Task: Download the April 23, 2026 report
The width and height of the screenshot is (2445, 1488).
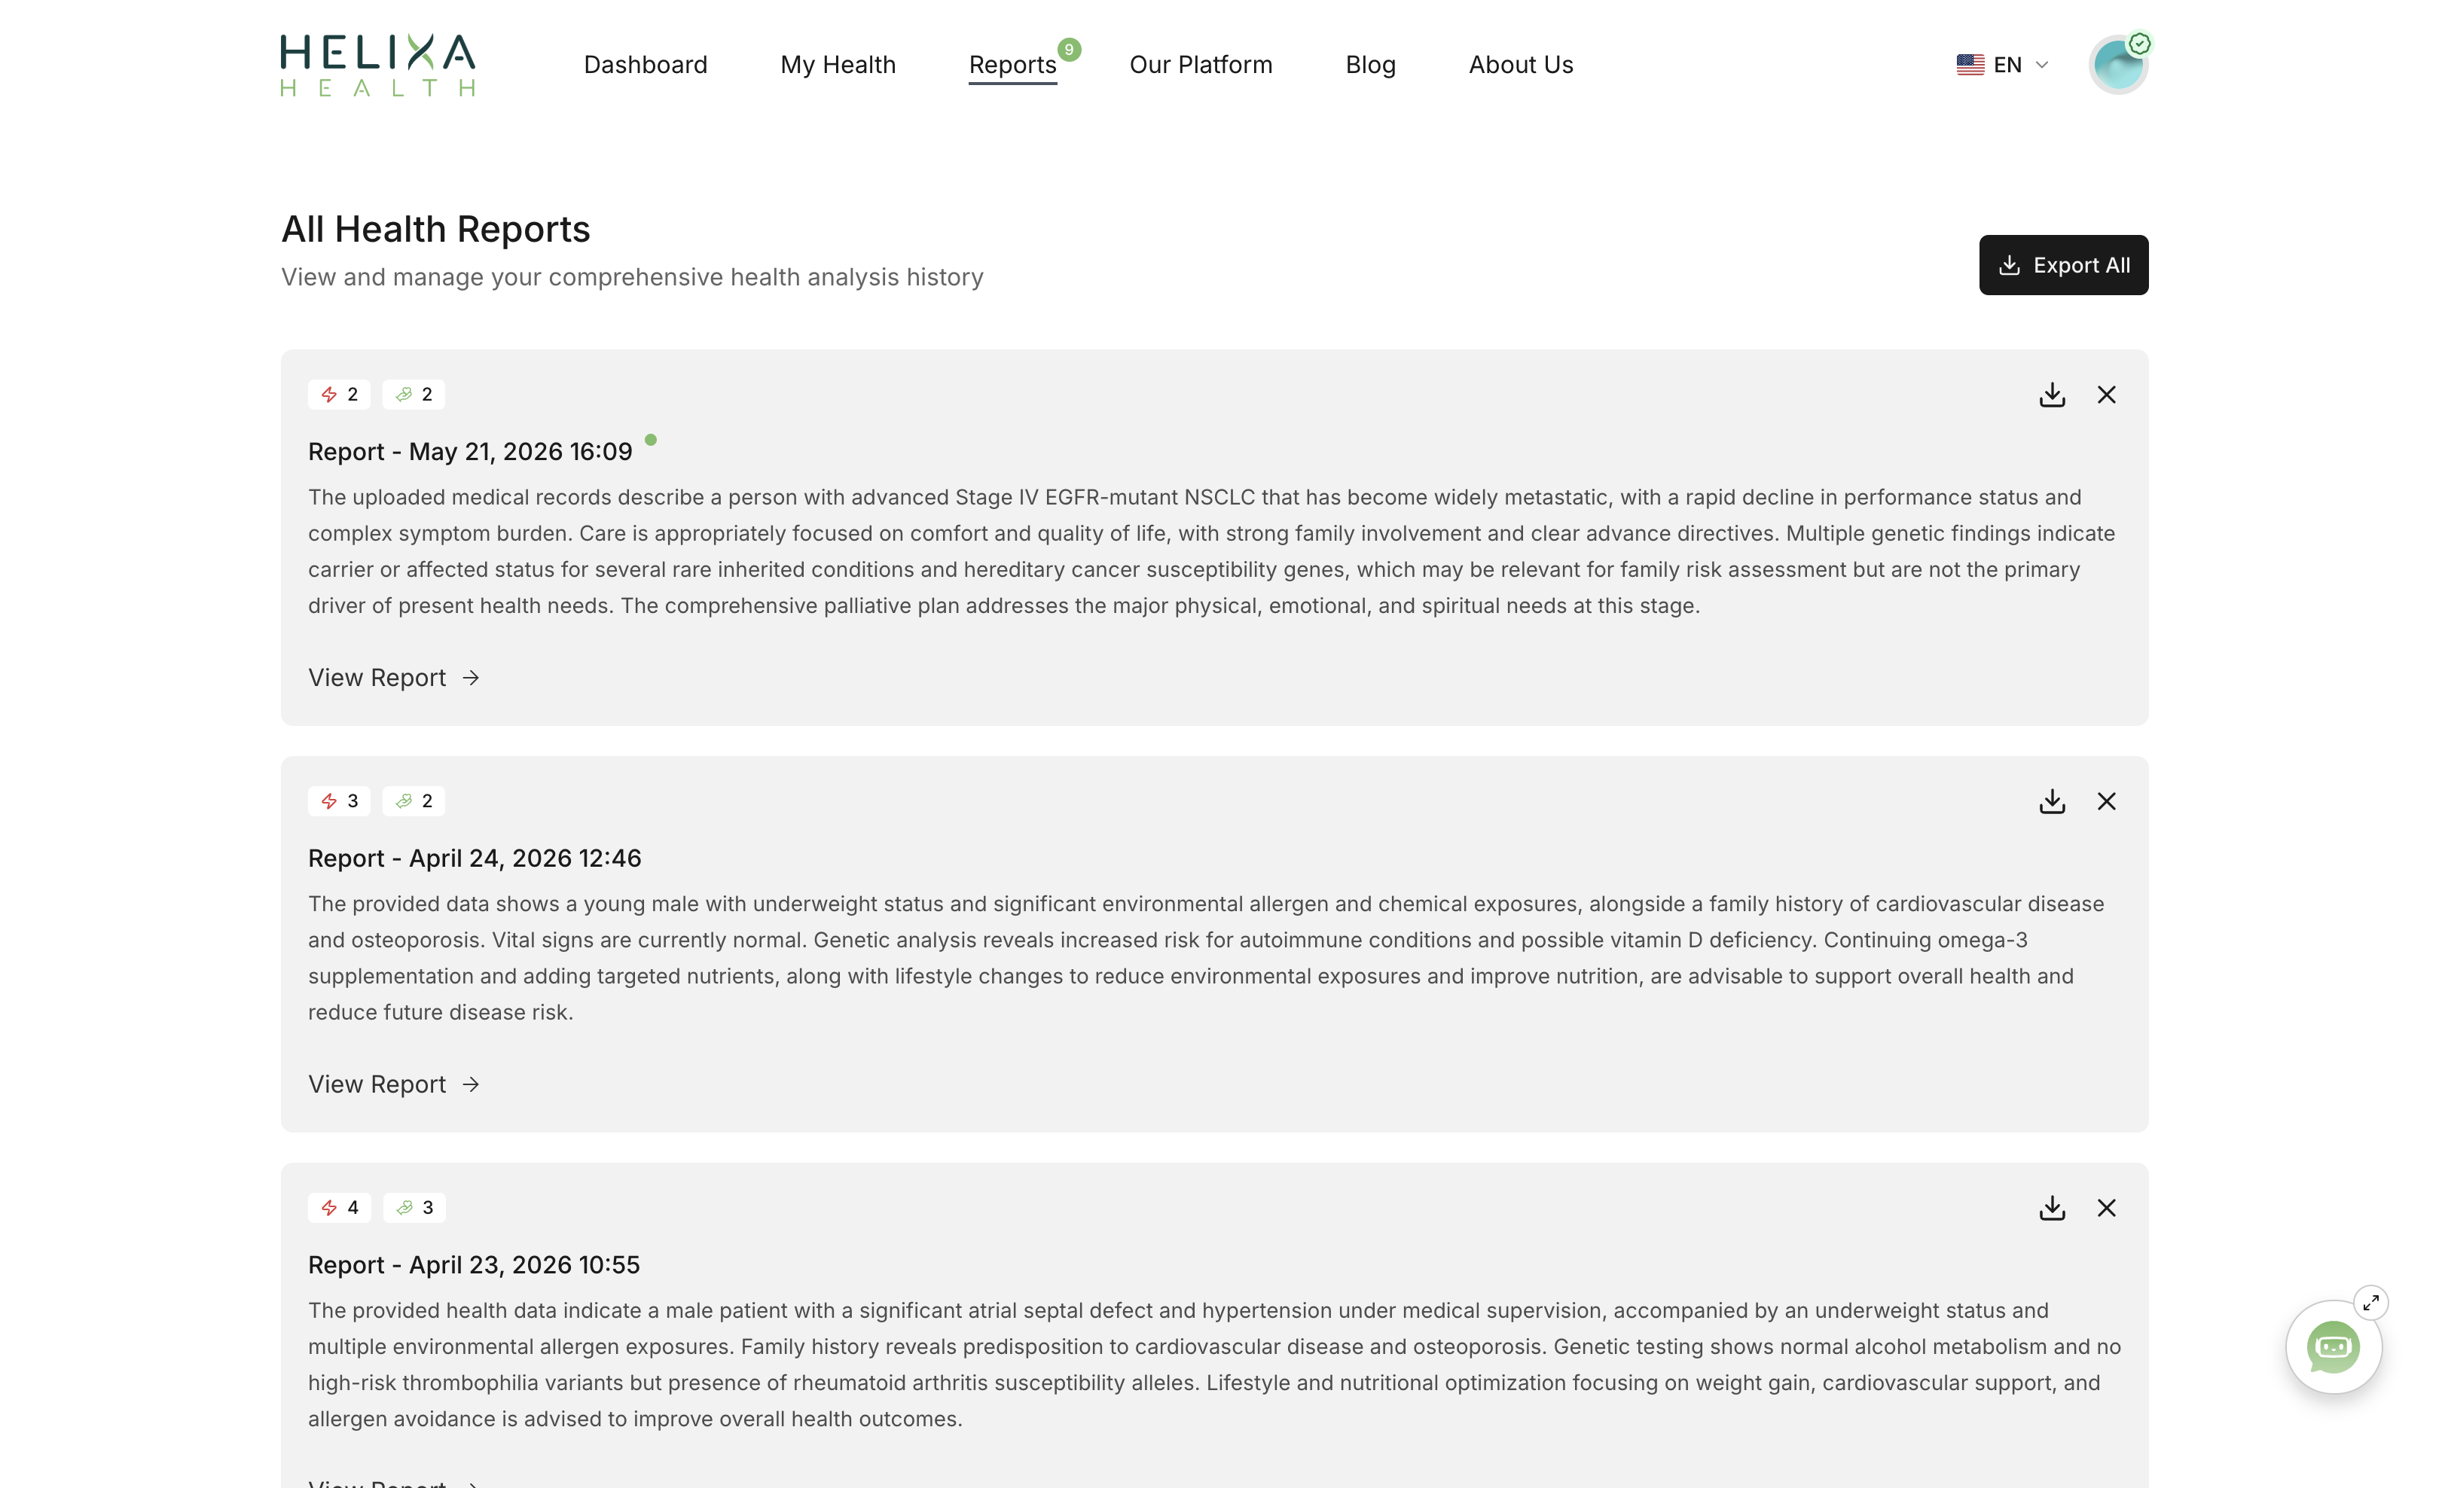Action: coord(2052,1209)
